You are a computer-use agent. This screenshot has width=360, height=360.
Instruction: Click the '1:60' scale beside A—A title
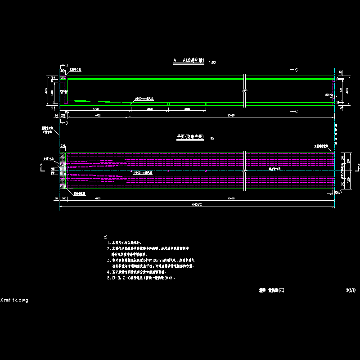point(212,63)
